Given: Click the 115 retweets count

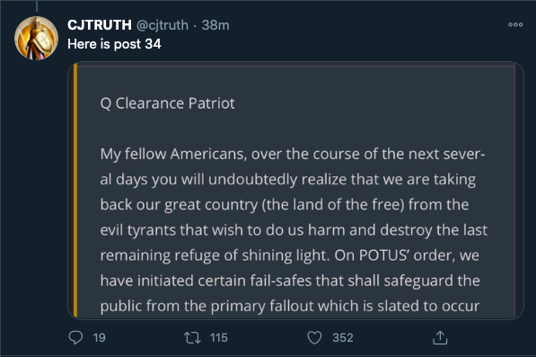Looking at the screenshot, I should [219, 338].
